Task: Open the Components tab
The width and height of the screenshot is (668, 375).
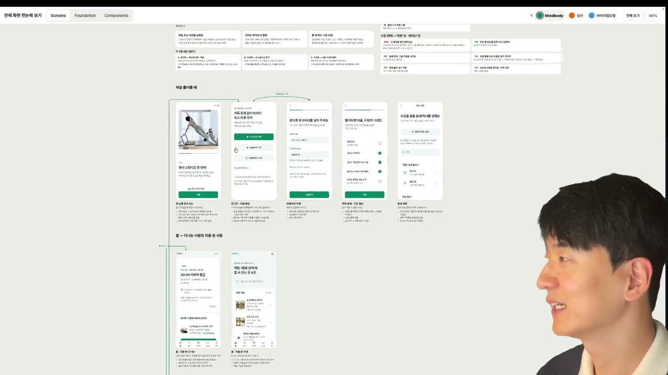Action: 116,16
